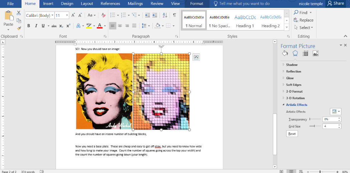The height and width of the screenshot is (173, 350).
Task: Select the Format Painter brush
Action: pyautogui.click(x=19, y=28)
